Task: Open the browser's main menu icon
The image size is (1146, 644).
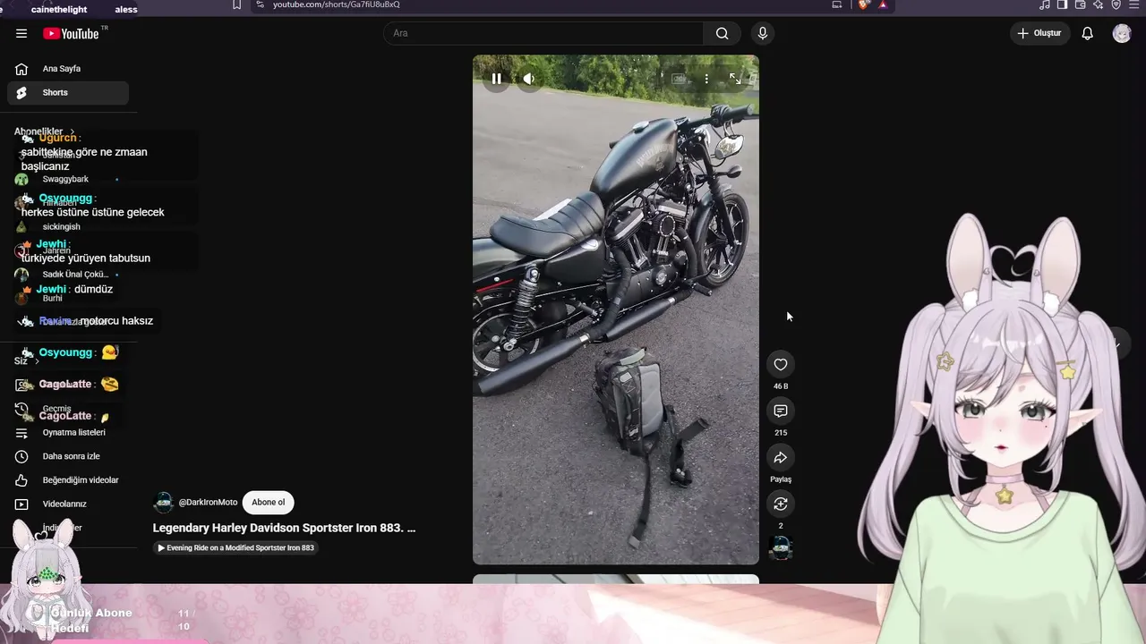Action: click(x=1135, y=4)
